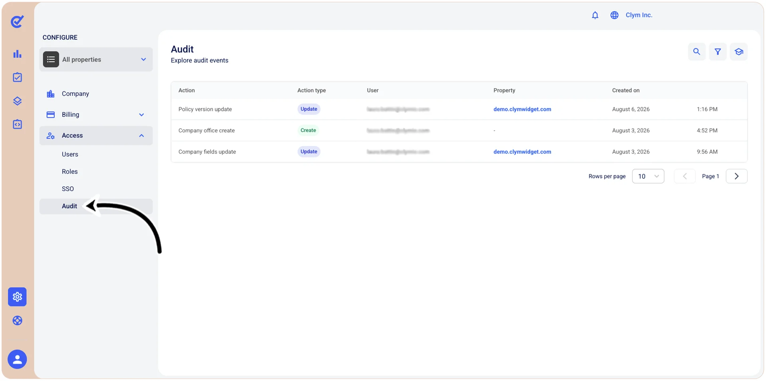Click the Update badge in Policy version row
766x381 pixels.
tap(309, 109)
